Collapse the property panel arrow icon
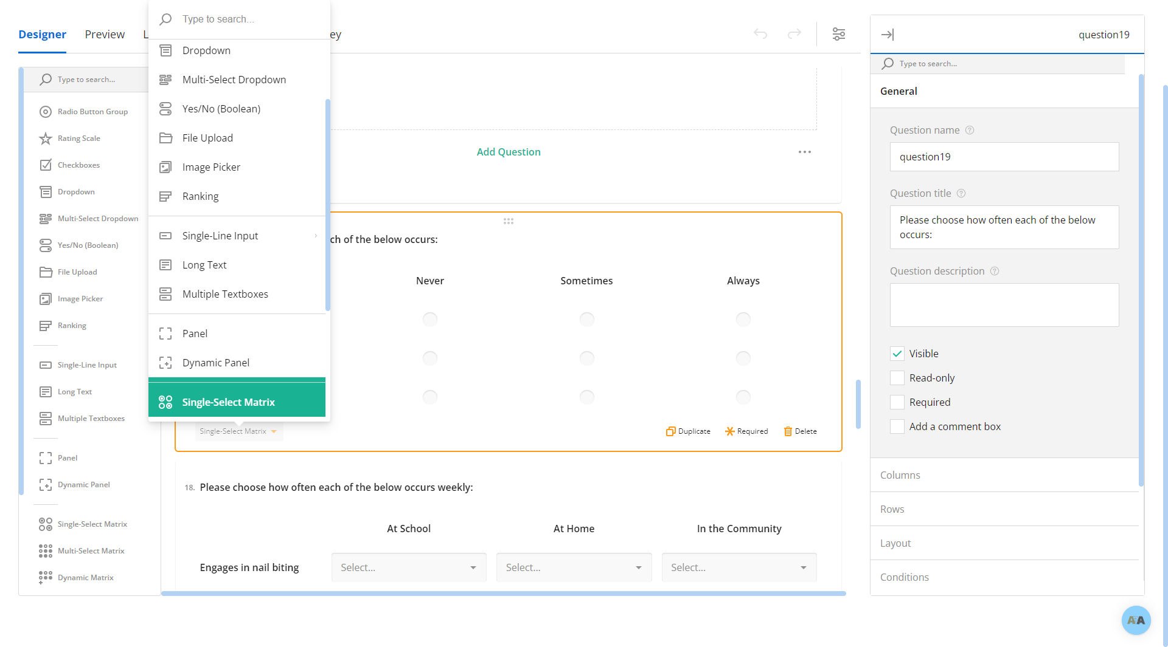Screen dimensions: 1168x647 [x=888, y=35]
